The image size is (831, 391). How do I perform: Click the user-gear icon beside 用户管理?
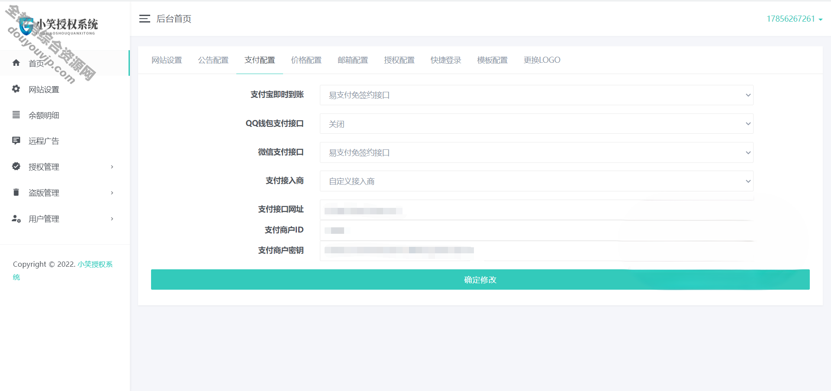[x=16, y=219]
